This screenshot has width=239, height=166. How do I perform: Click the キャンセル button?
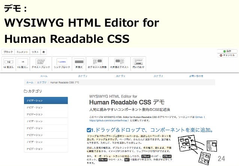click(227, 55)
